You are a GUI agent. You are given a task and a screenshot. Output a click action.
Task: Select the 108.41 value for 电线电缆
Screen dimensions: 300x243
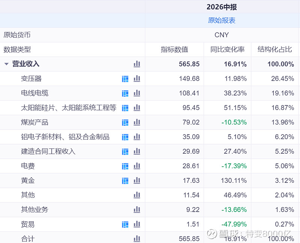pyautogui.click(x=189, y=93)
